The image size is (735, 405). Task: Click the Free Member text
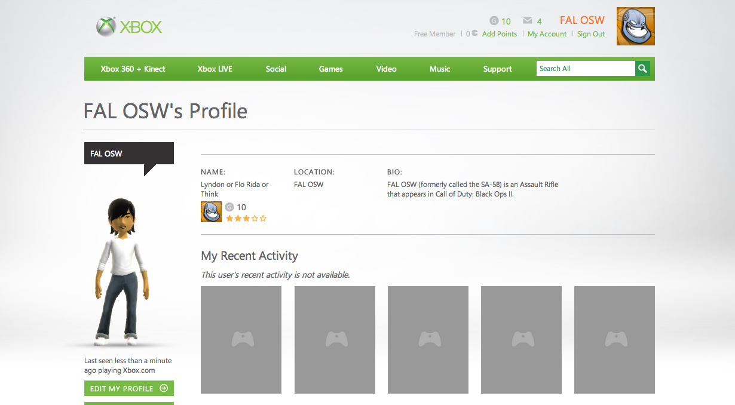(435, 34)
